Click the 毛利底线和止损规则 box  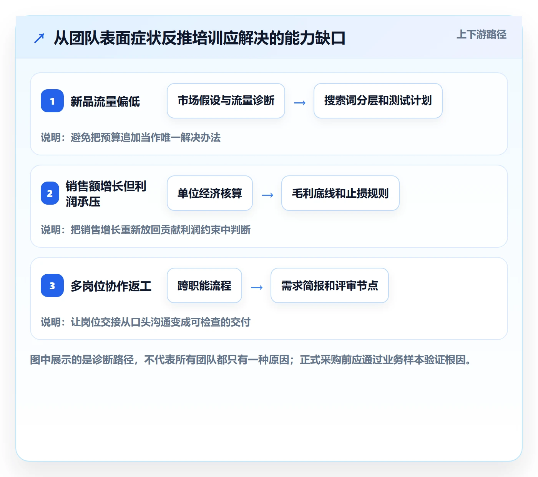point(340,193)
